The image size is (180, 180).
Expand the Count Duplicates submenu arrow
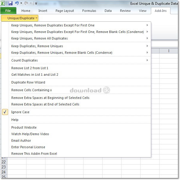click(x=147, y=60)
